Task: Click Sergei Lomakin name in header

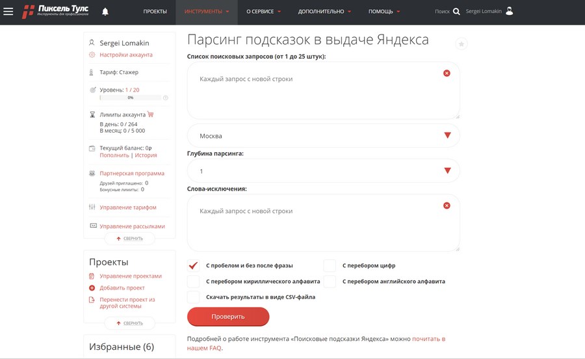Action: tap(484, 11)
